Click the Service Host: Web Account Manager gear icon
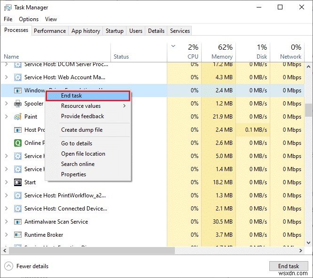This screenshot has width=313, height=278. point(18,77)
